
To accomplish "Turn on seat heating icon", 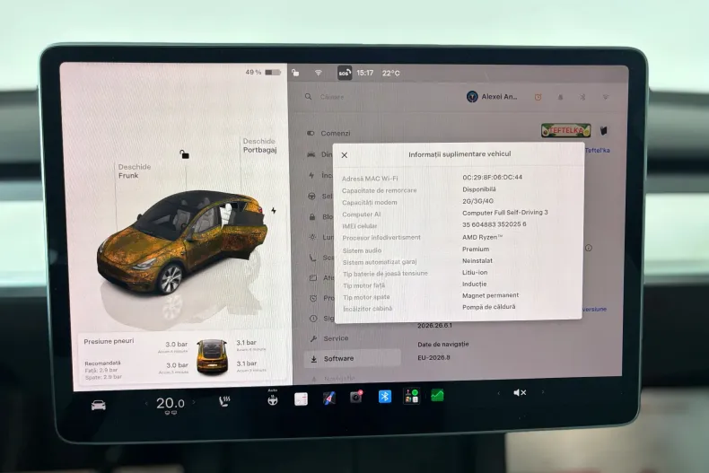I will click(224, 401).
